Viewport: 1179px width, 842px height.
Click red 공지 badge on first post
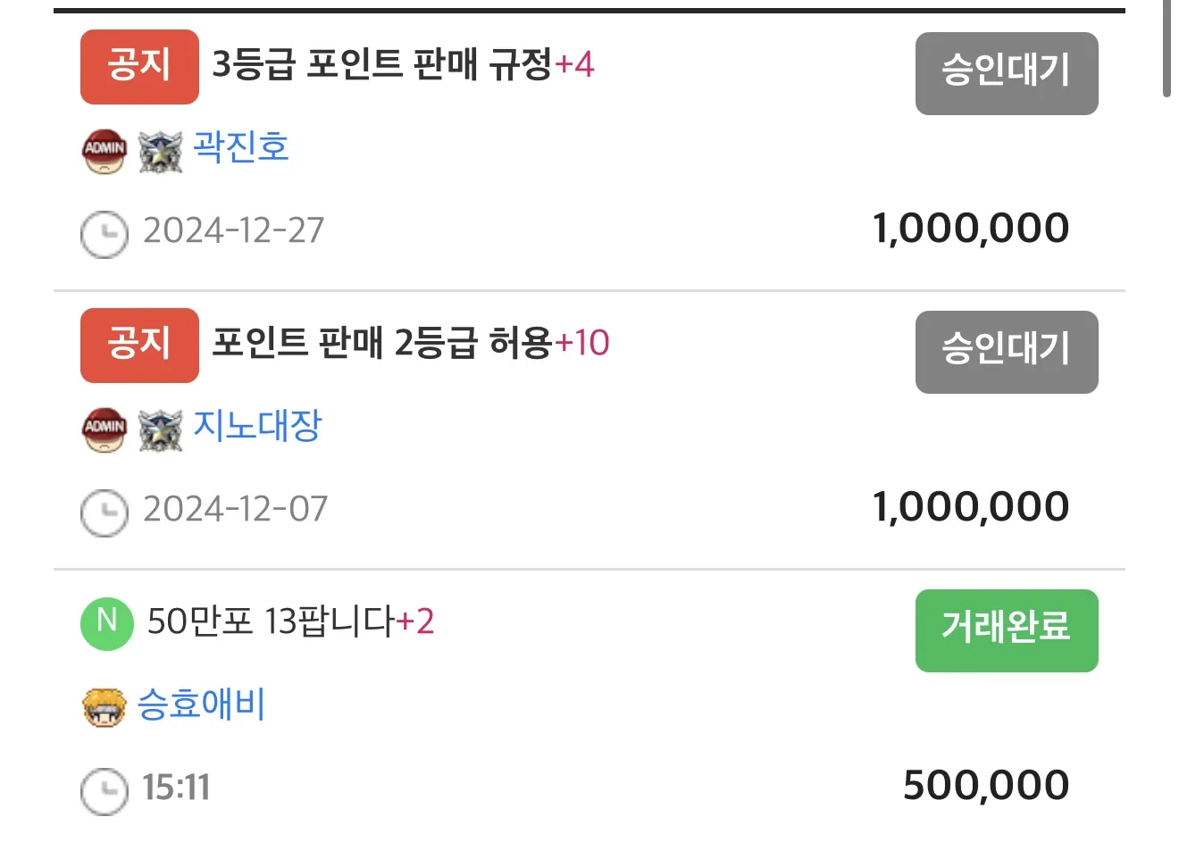(139, 67)
